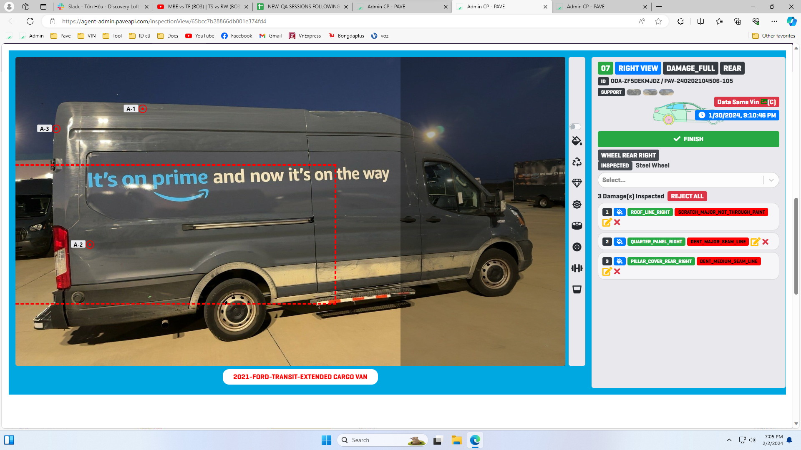
Task: Delete the QUARTER_PANEL_RIGHT damage entry
Action: (x=765, y=242)
